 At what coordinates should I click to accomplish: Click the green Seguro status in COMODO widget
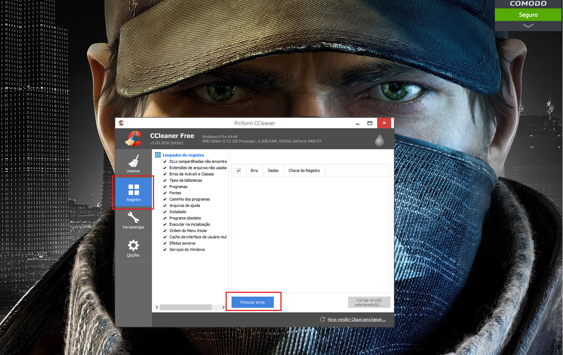528,15
